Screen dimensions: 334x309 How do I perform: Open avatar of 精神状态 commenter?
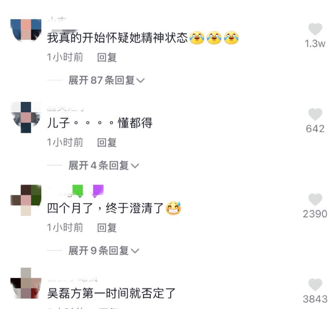tap(26, 30)
